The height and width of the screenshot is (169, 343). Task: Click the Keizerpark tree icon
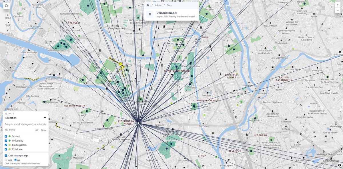pyautogui.click(x=263, y=90)
